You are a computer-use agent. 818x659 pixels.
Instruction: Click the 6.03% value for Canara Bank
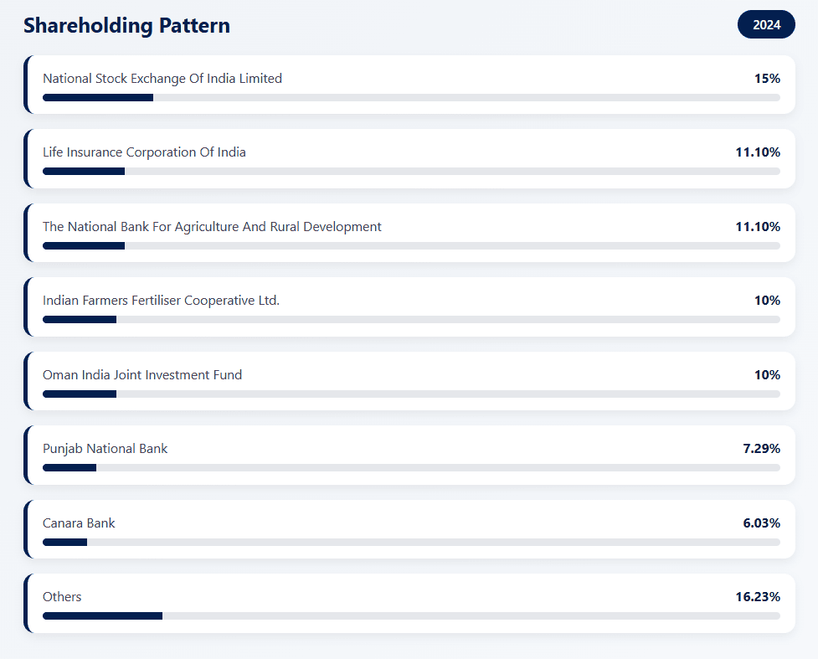pos(761,523)
